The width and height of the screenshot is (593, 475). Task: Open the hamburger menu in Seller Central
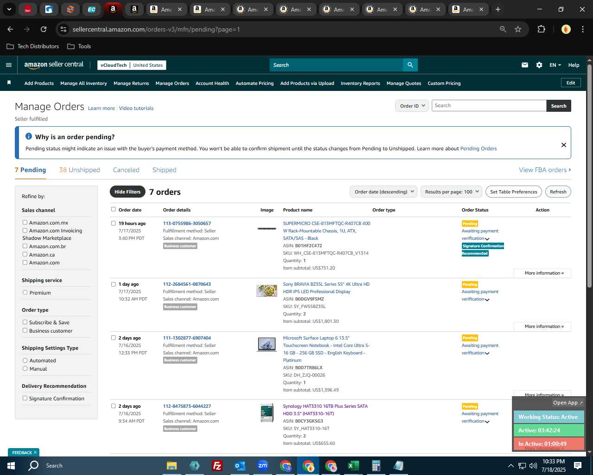click(x=8, y=65)
